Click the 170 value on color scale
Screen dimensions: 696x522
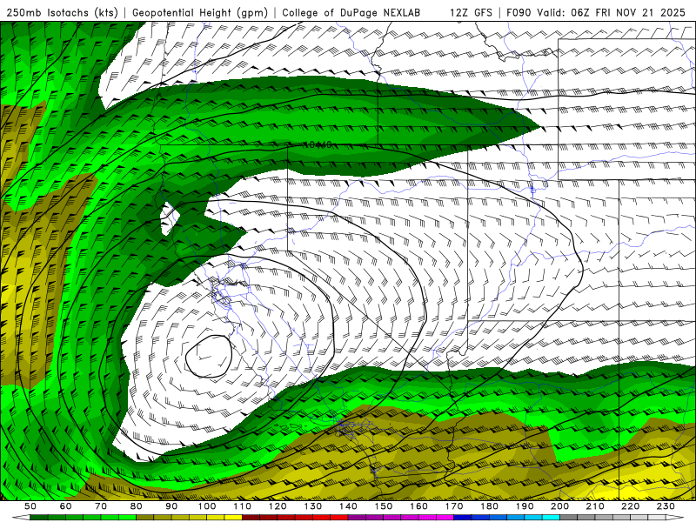[453, 506]
